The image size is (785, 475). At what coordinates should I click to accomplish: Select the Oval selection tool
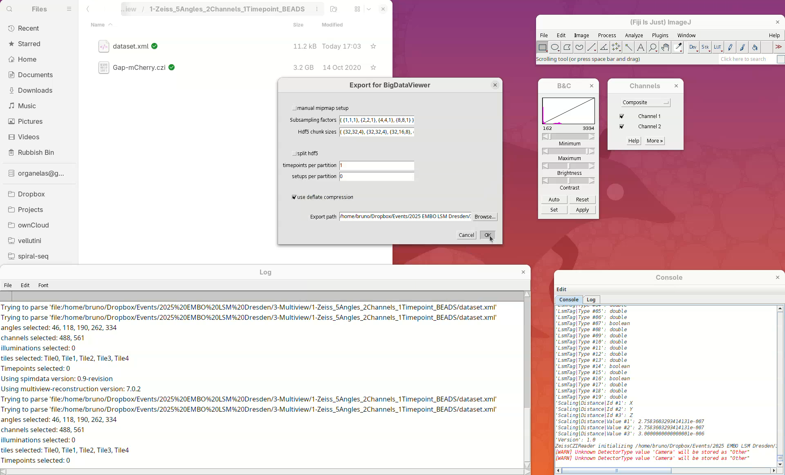point(555,47)
